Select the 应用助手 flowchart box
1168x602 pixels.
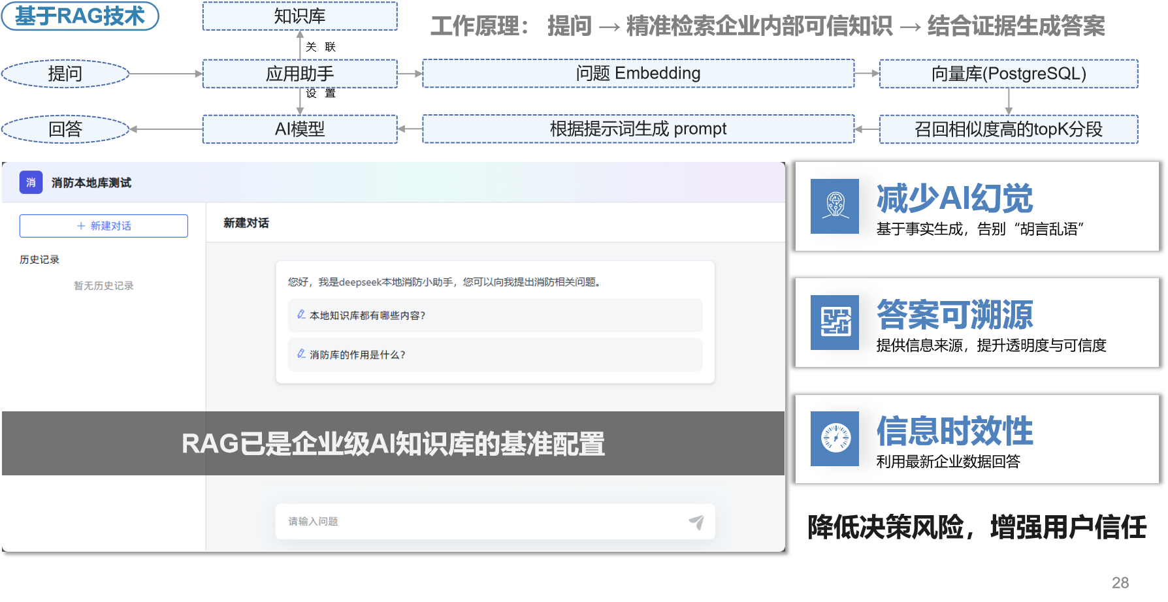tap(300, 74)
